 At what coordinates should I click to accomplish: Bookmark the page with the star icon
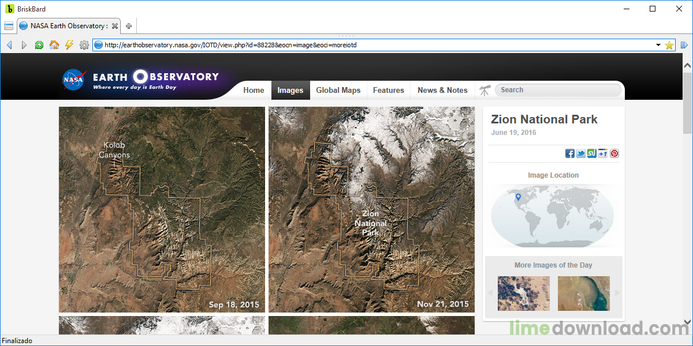tap(669, 45)
